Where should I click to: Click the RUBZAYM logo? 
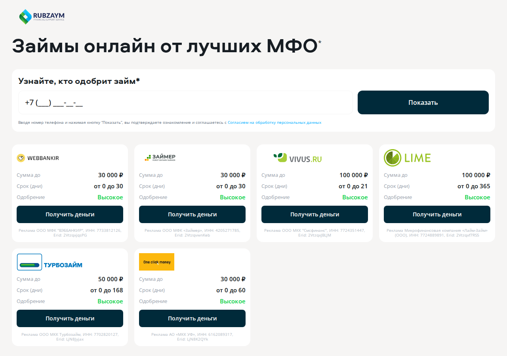point(42,16)
